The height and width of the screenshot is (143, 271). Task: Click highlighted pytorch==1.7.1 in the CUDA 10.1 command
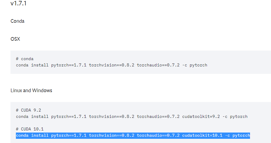point(69,136)
